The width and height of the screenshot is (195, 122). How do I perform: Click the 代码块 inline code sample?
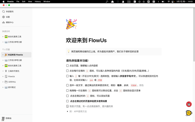134,85
